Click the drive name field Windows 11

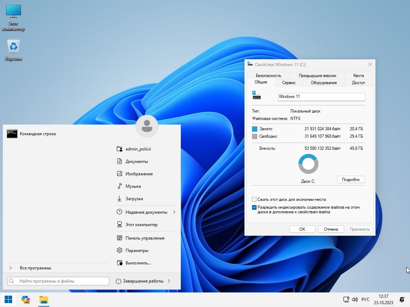(322, 97)
